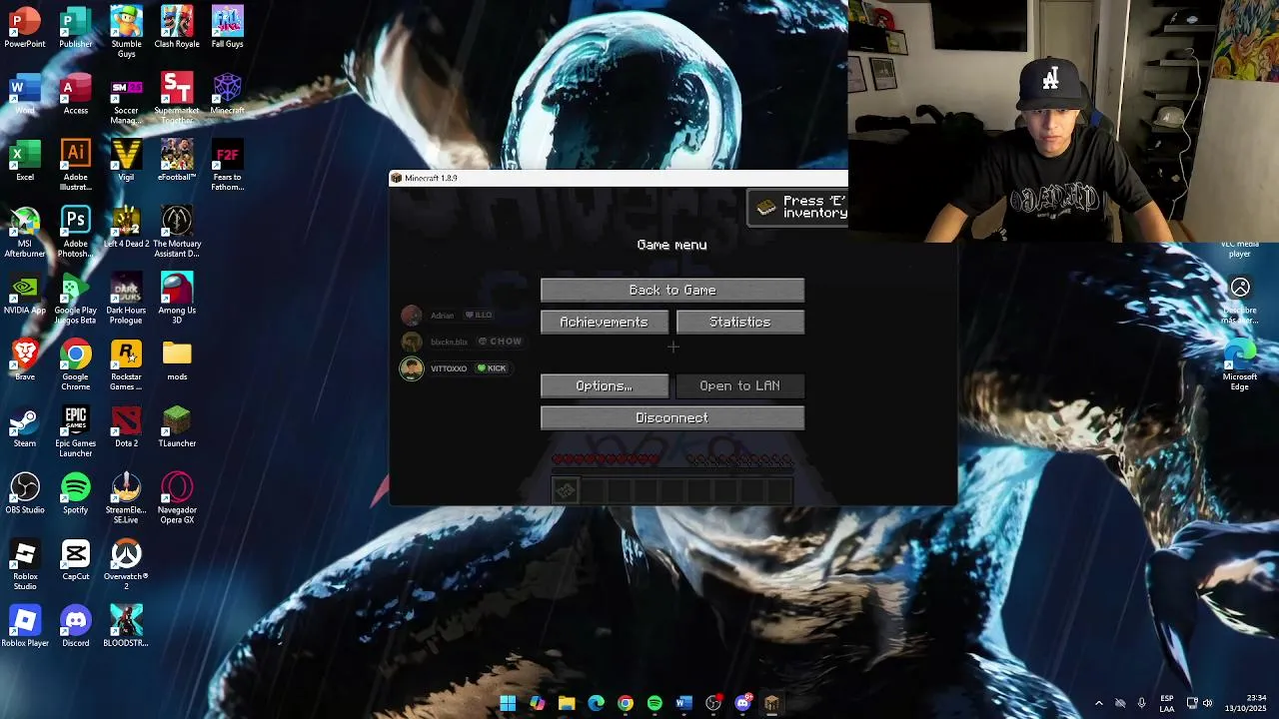The width and height of the screenshot is (1279, 719).
Task: Launch Roblox Player desktop icon
Action: click(25, 628)
